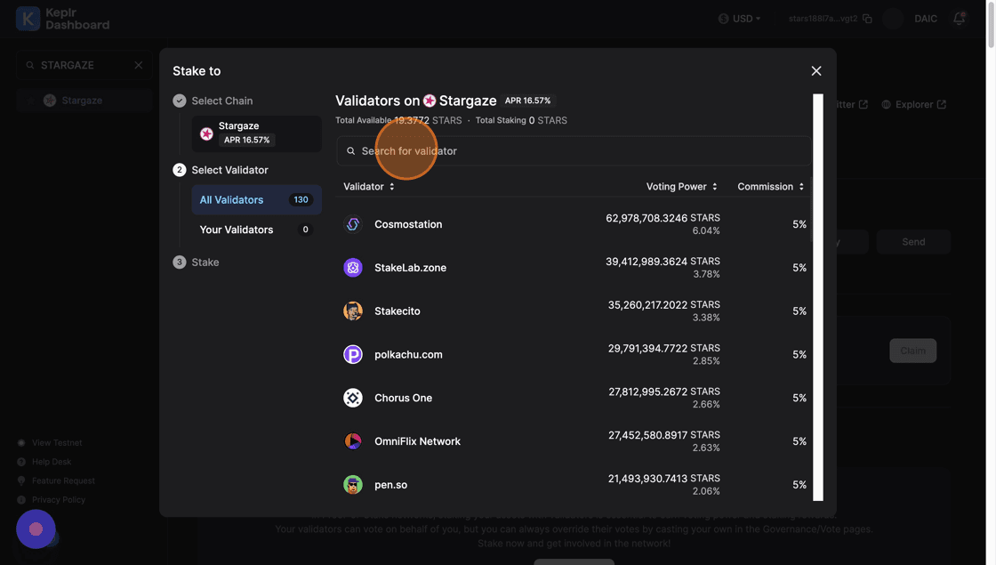Click the pen.so validator avatar

353,485
